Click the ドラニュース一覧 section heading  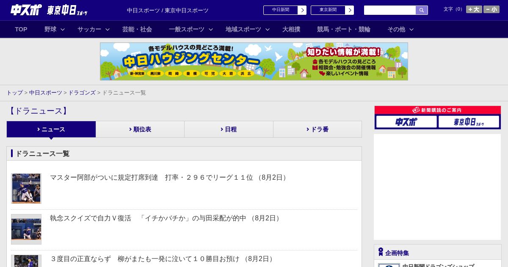coord(42,153)
